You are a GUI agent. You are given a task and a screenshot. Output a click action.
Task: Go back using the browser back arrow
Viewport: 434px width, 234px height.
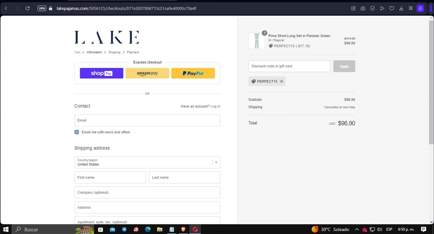point(6,8)
